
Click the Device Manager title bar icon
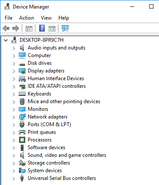pos(7,6)
